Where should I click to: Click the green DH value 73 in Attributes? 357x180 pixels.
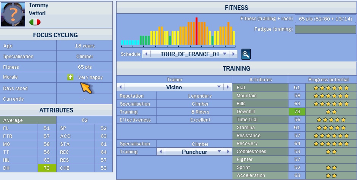click(x=47, y=168)
